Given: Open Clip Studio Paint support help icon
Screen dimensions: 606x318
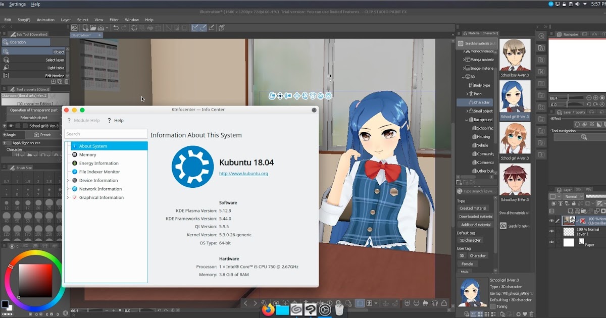Looking at the screenshot, I should click(222, 28).
